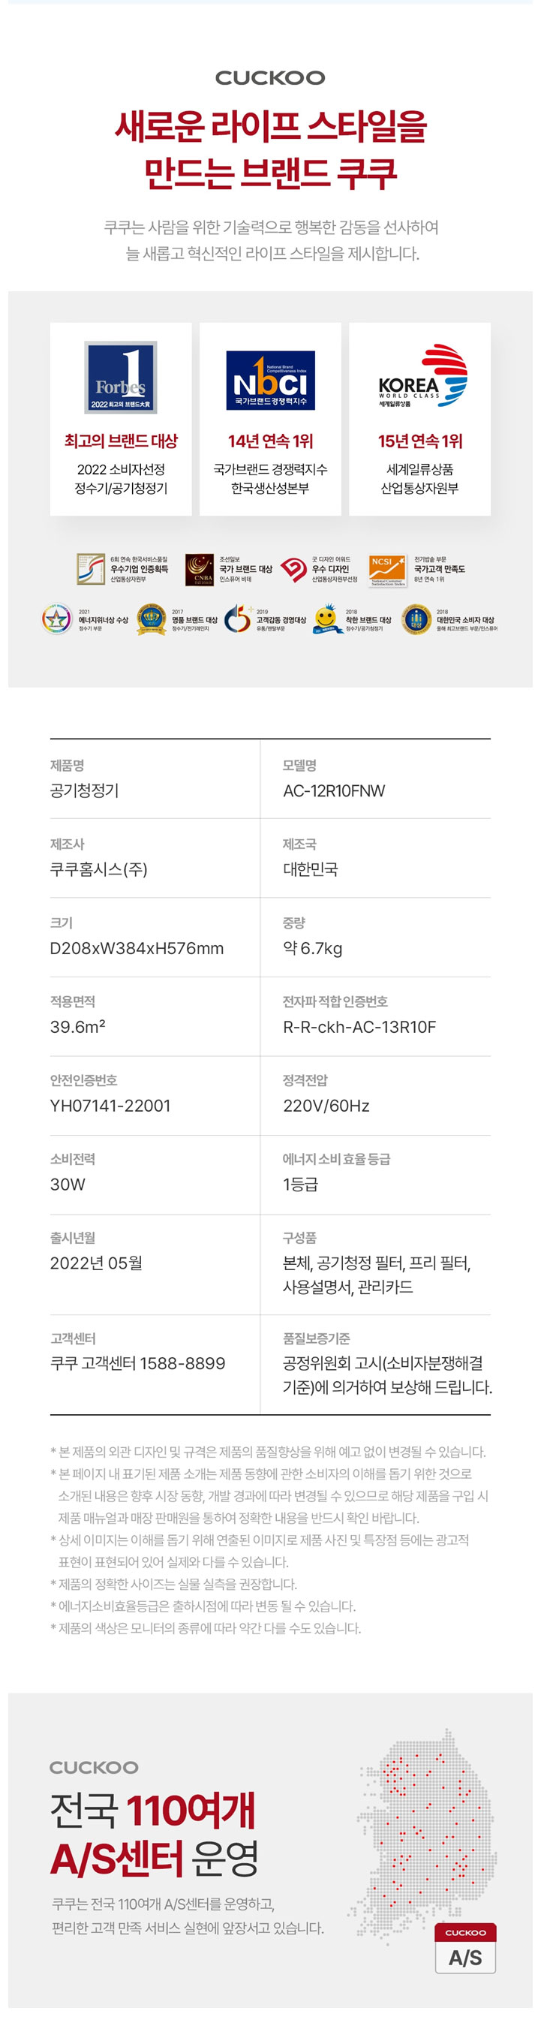Click the NBCI national brand index logo
Image resolution: width=541 pixels, height=2017 pixels.
270,380
